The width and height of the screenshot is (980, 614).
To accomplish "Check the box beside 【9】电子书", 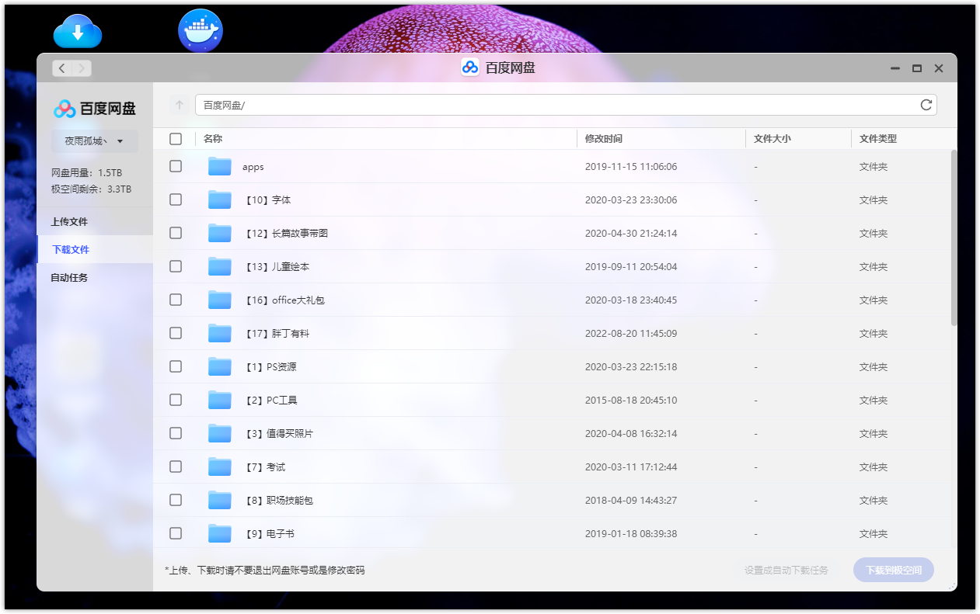I will [x=176, y=533].
